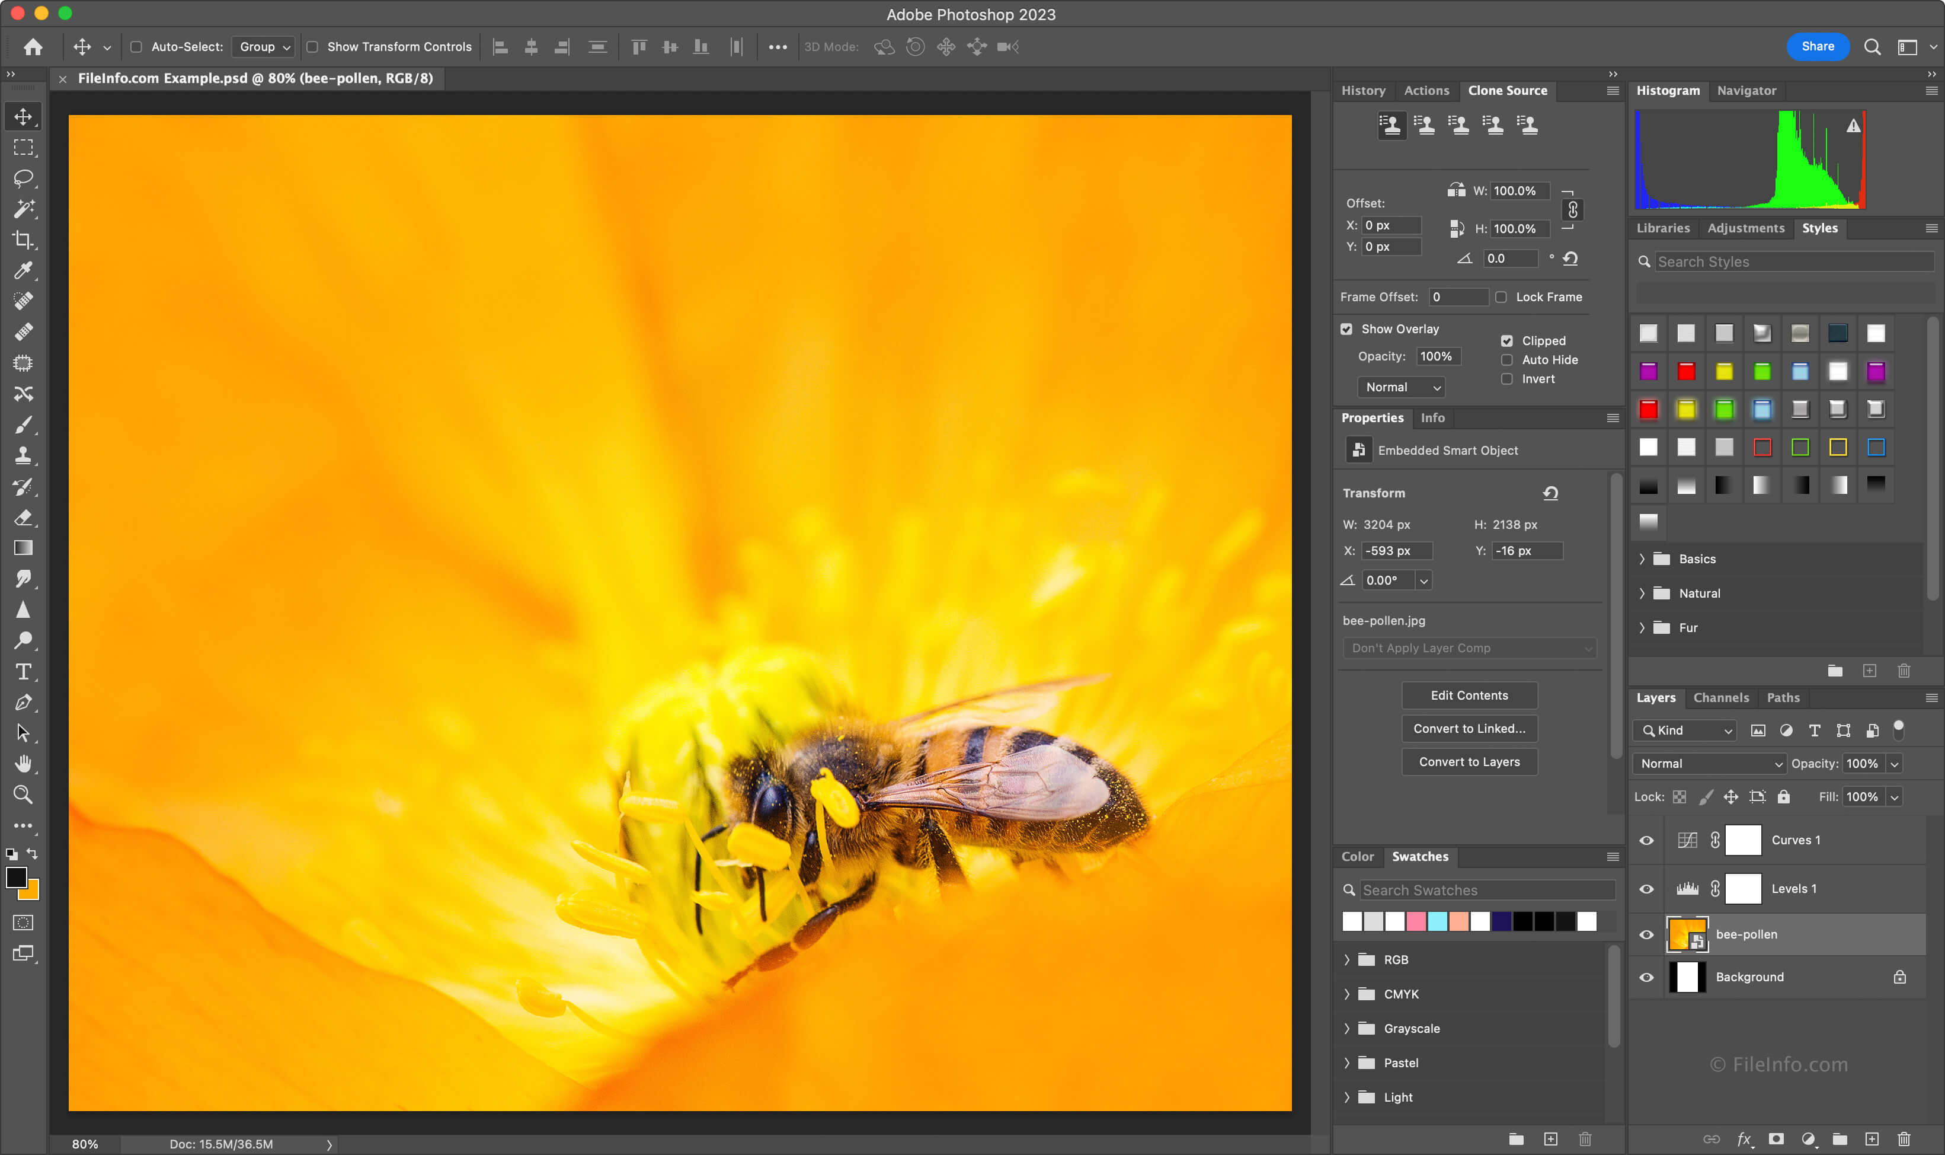Screen dimensions: 1945x1155
Task: Click the Convert to Layers button
Action: 1469,760
